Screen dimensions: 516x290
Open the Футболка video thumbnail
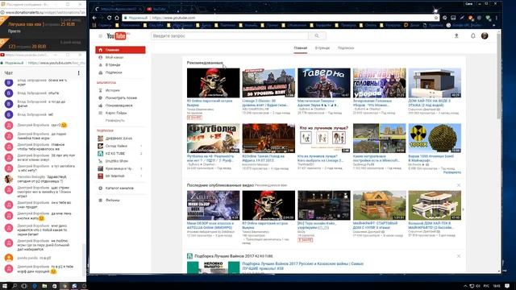point(213,138)
